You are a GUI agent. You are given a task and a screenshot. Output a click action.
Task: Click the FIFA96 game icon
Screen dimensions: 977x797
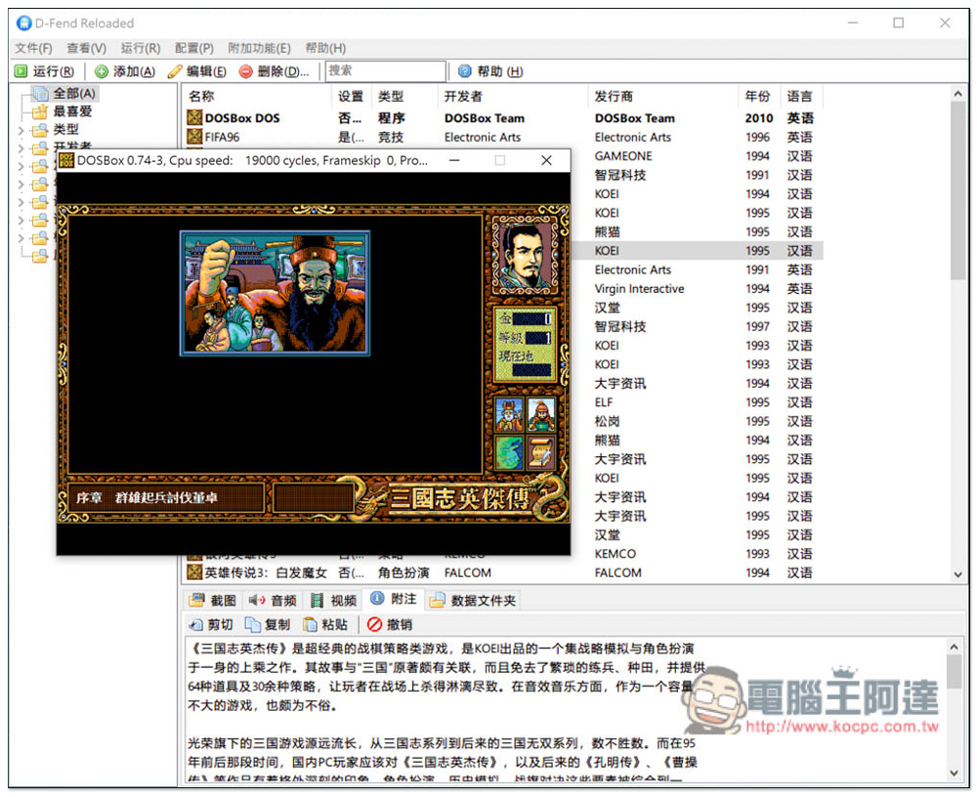(x=195, y=137)
